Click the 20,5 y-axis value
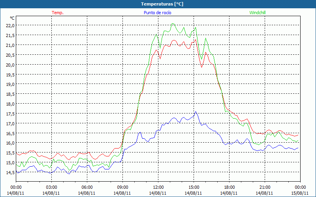The height and width of the screenshot is (197, 316). pyautogui.click(x=11, y=55)
